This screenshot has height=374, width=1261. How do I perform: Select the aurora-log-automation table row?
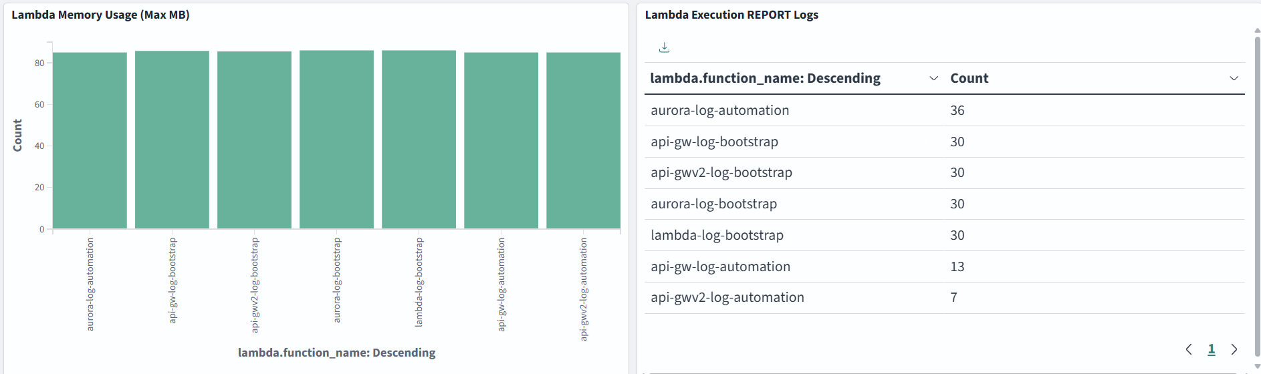pos(719,111)
